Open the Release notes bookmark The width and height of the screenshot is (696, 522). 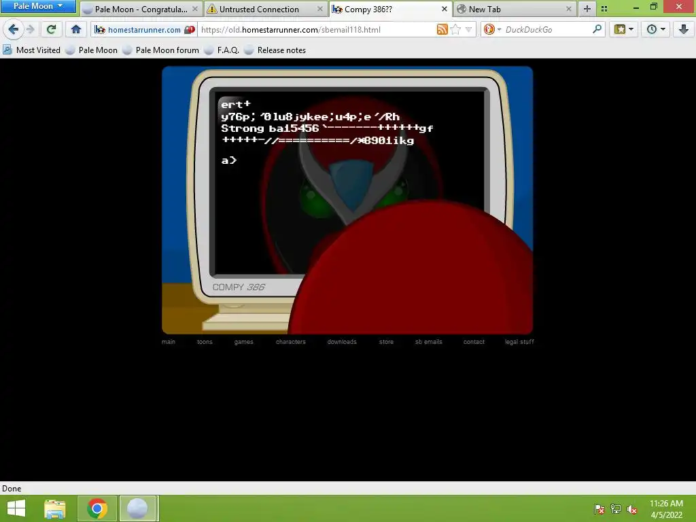tap(275, 50)
